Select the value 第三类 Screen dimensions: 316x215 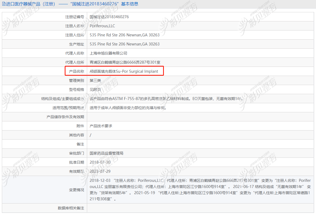tap(95, 80)
